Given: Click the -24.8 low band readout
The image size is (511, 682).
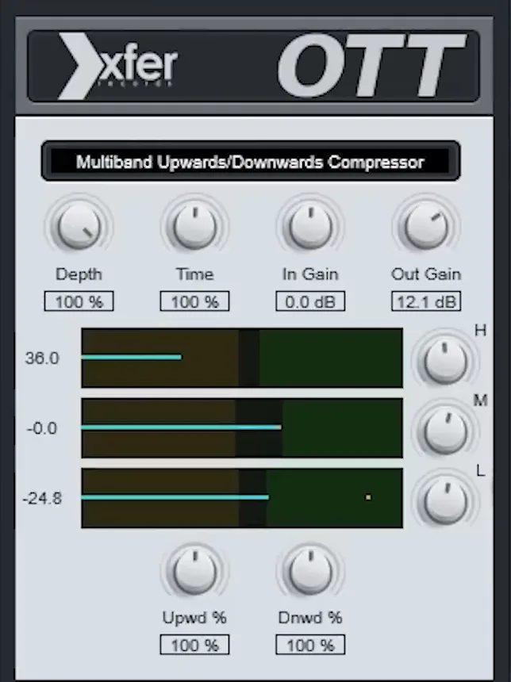Looking at the screenshot, I should click(x=42, y=499).
